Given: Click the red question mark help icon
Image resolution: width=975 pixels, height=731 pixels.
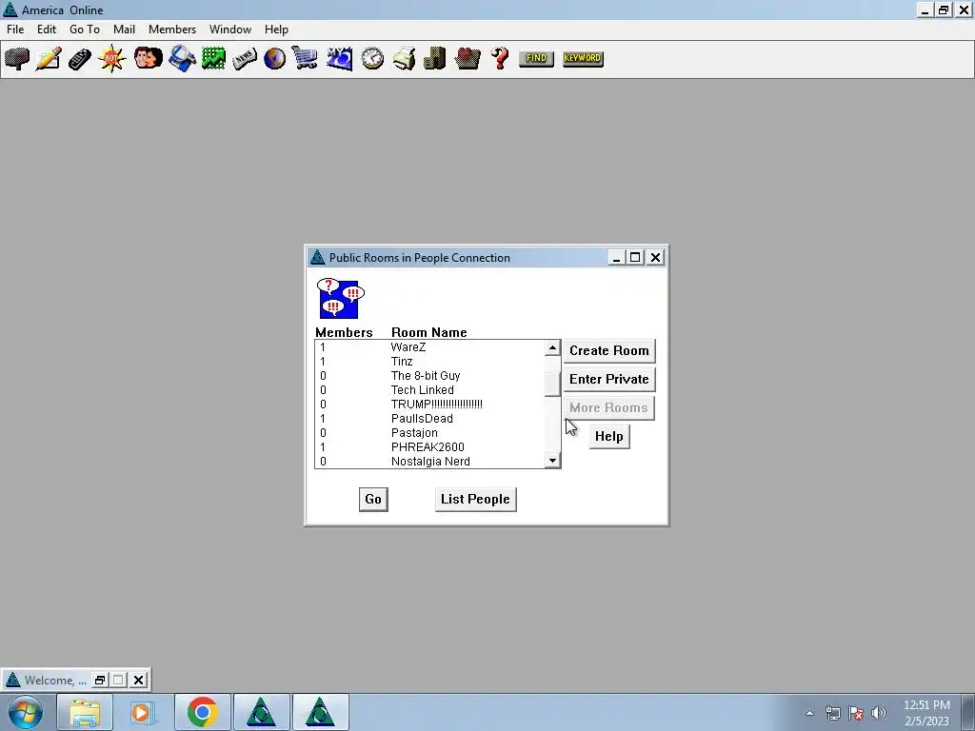Looking at the screenshot, I should tap(499, 58).
